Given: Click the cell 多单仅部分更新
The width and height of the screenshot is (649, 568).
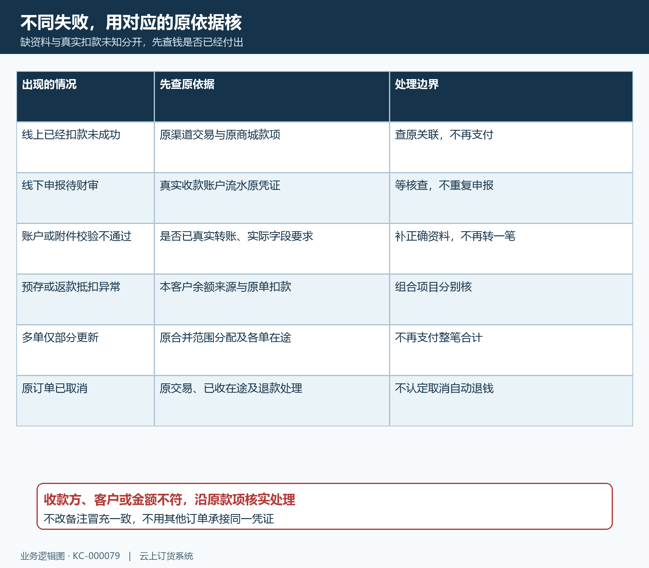Looking at the screenshot, I should point(85,350).
